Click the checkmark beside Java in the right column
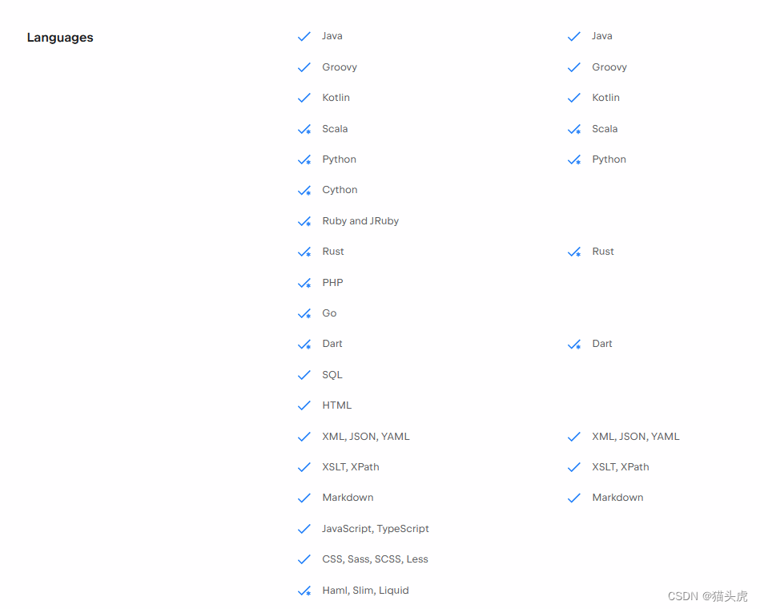Image resolution: width=760 pixels, height=609 pixels. (574, 36)
